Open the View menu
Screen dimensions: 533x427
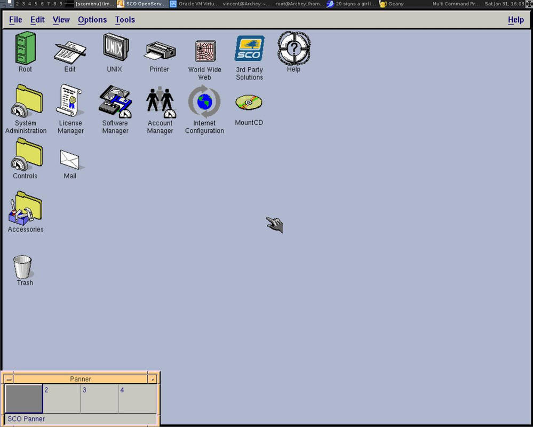pos(61,20)
